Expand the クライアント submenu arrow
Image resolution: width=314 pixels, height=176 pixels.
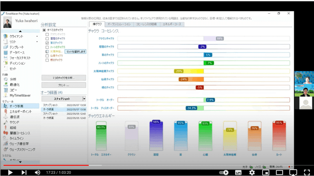click(x=37, y=36)
